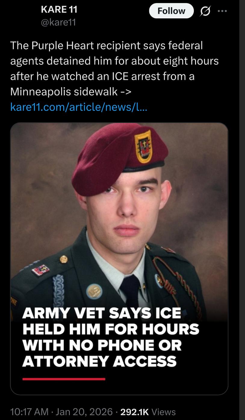Tap the tweet text about Purple Heart recipient
This screenshot has width=245, height=420.
click(114, 68)
